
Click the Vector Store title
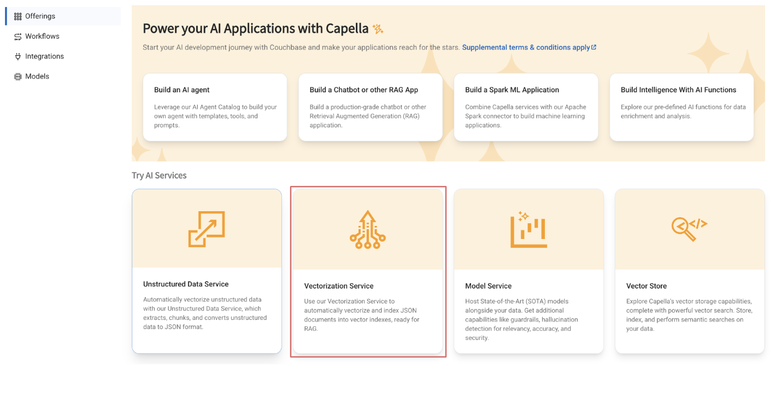coord(646,286)
